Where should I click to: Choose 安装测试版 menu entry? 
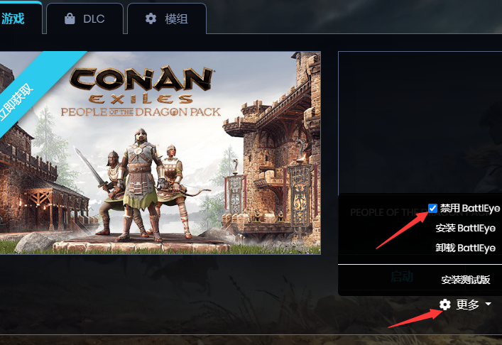coord(466,280)
